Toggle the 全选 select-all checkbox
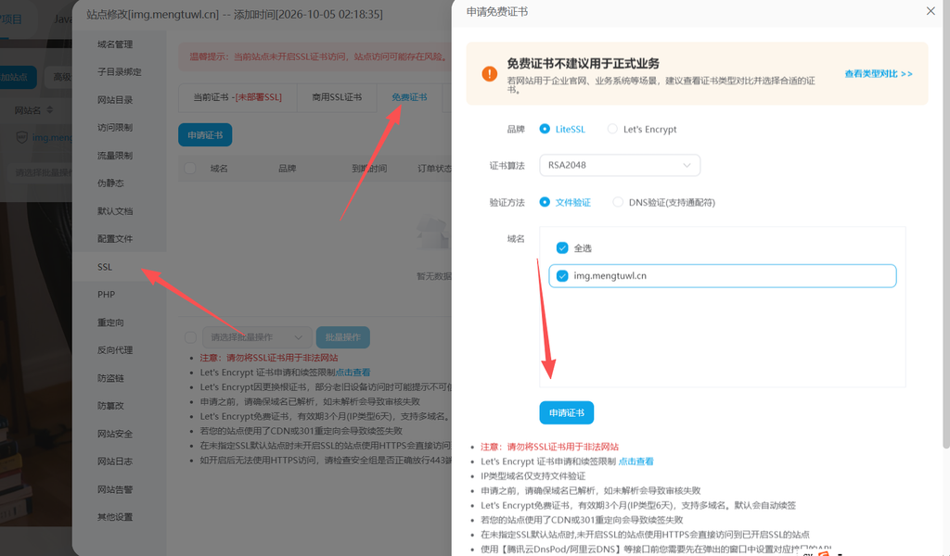The height and width of the screenshot is (556, 950). pos(562,248)
